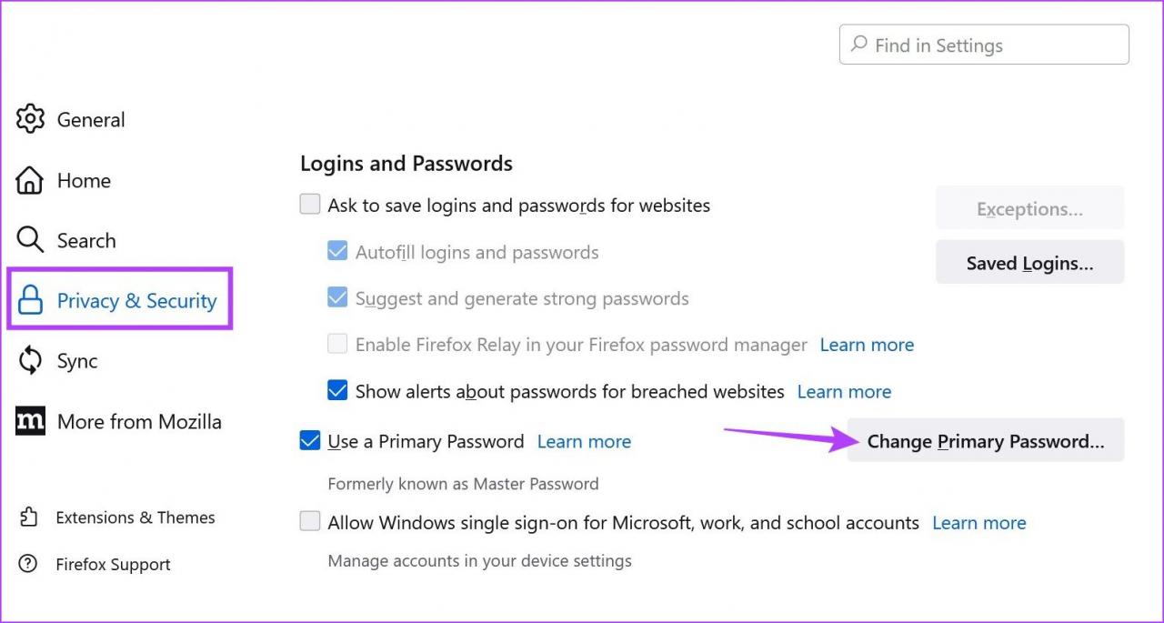Image resolution: width=1164 pixels, height=623 pixels.
Task: Click the Extensions & Themes puzzle icon
Action: (29, 517)
